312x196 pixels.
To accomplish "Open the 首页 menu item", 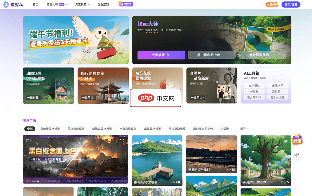I will [x=36, y=4].
